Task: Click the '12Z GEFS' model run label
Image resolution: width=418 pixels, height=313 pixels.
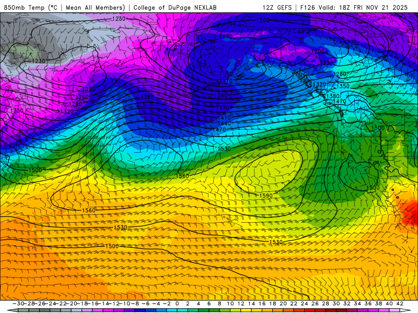Action: (277, 7)
